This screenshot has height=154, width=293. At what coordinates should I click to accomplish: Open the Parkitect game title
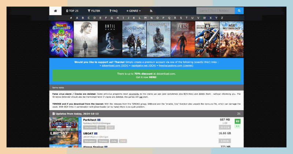point(90,120)
